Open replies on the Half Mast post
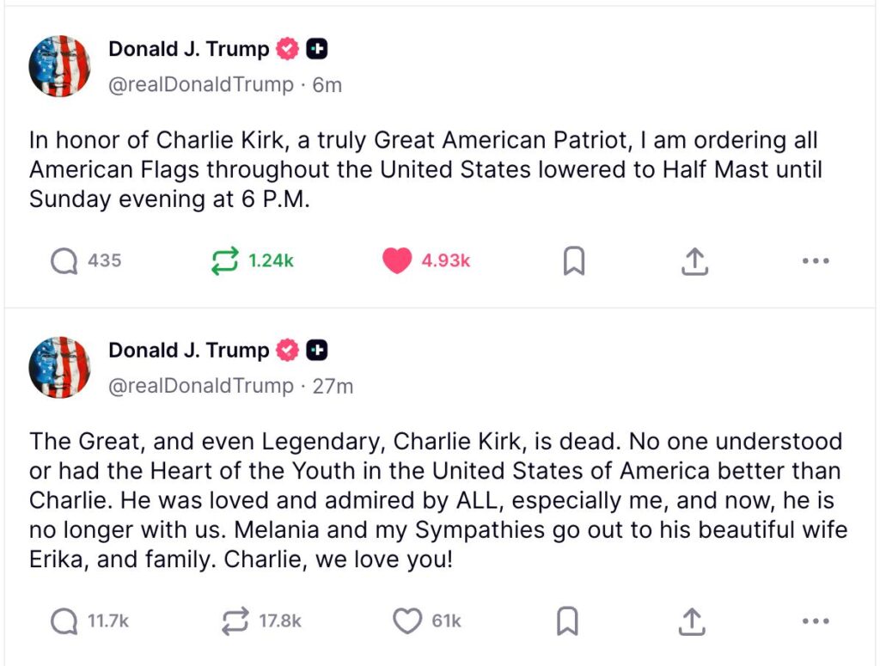Image resolution: width=880 pixels, height=666 pixels. pyautogui.click(x=64, y=260)
